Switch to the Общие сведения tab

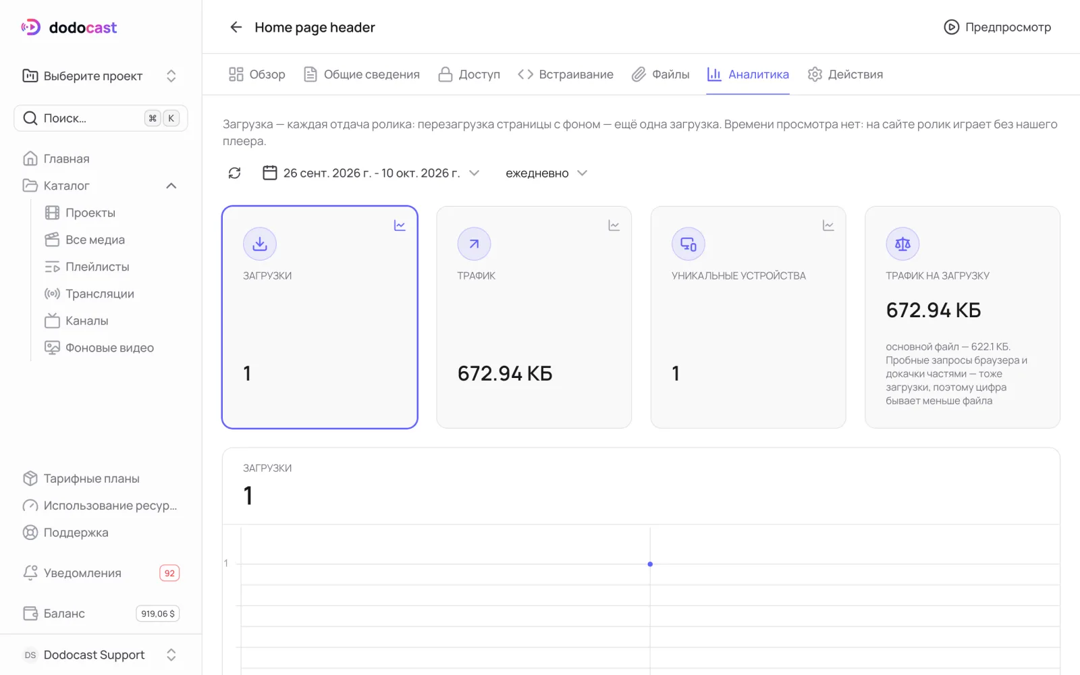click(361, 74)
